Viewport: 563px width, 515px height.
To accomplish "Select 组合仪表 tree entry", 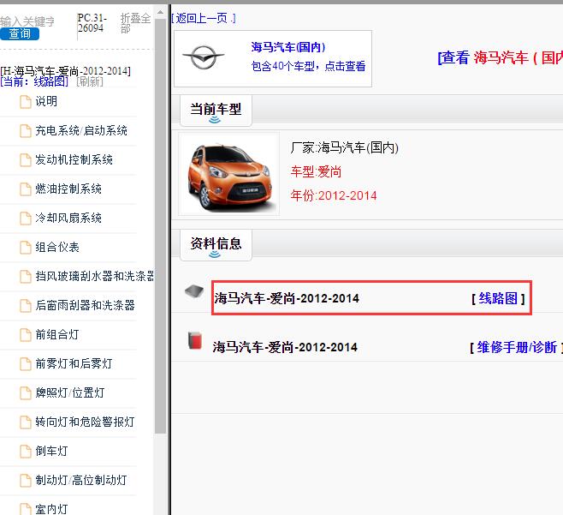I will (57, 247).
